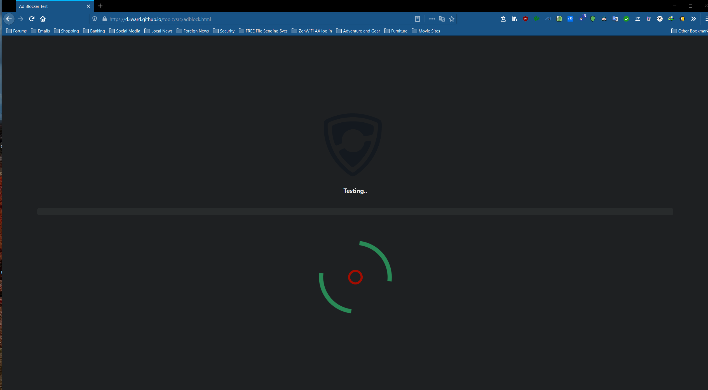Viewport: 708px width, 390px height.
Task: Open the LanguageTool extension icon
Action: click(637, 19)
